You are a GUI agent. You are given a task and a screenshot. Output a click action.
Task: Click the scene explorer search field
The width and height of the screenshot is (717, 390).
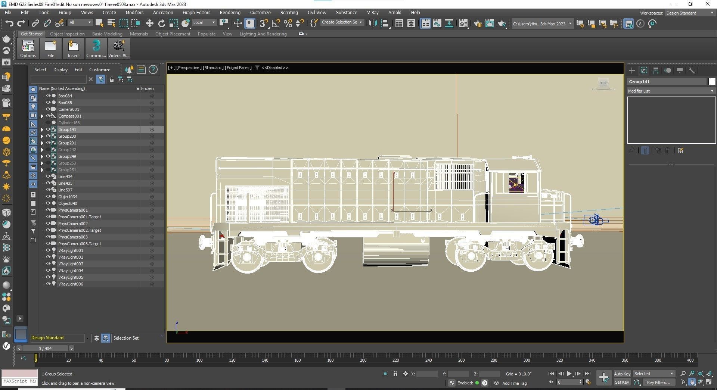(59, 79)
